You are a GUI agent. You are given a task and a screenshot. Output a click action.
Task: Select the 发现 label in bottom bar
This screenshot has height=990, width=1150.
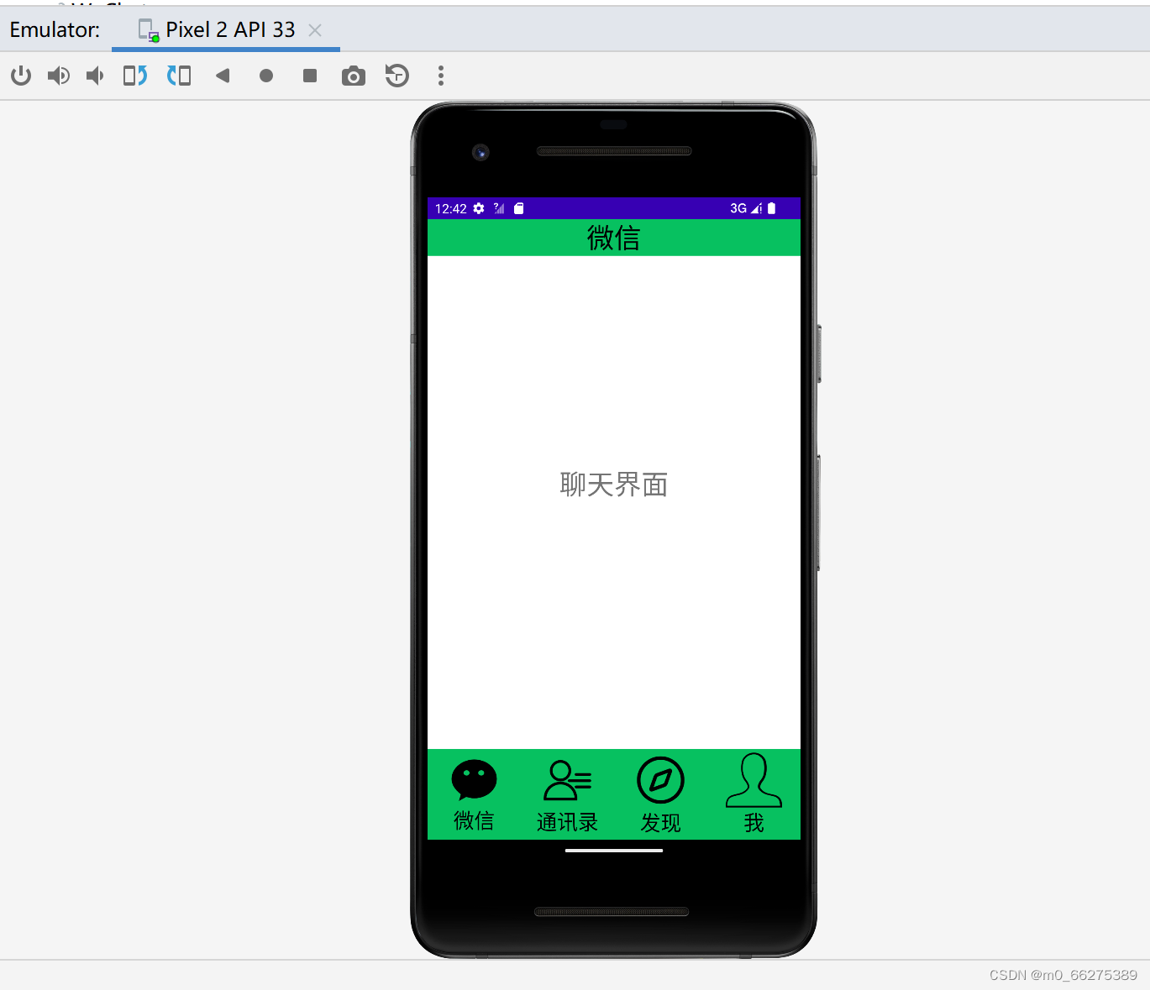(661, 823)
